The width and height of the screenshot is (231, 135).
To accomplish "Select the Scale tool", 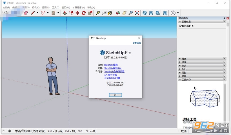I will point(90,13).
